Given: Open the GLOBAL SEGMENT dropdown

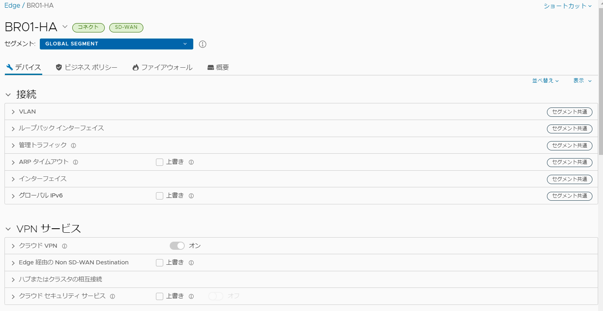Looking at the screenshot, I should click(117, 44).
